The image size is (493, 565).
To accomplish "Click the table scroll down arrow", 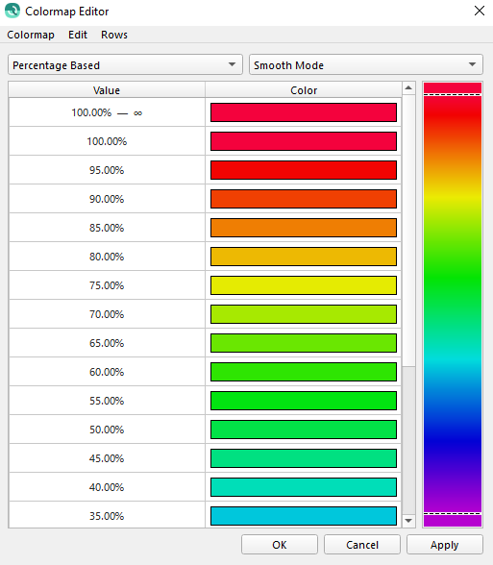I will click(x=408, y=521).
